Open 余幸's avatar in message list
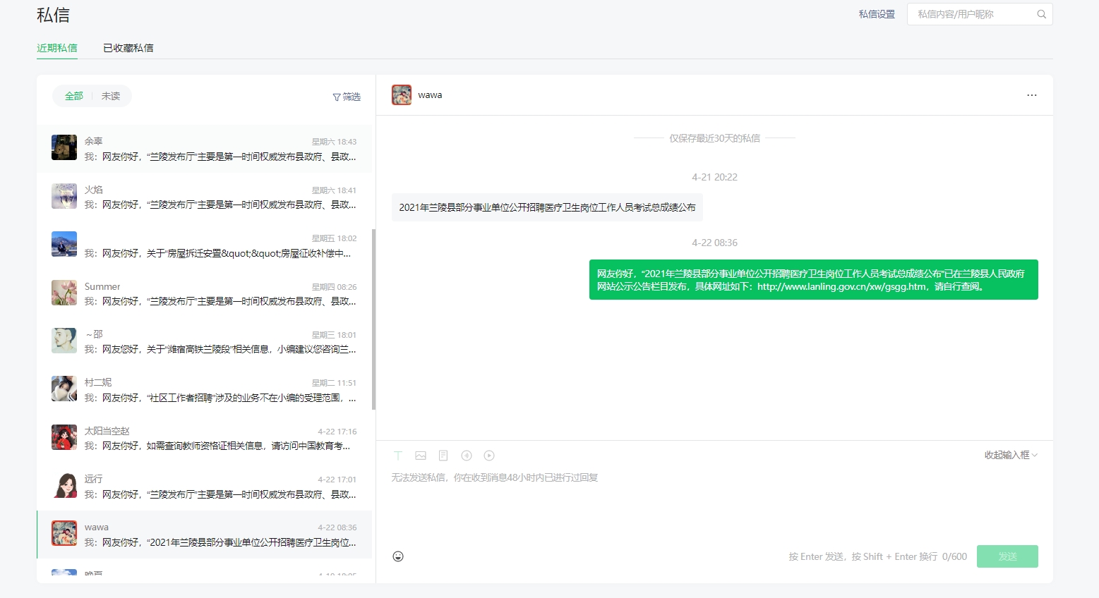The width and height of the screenshot is (1099, 598). click(x=64, y=147)
